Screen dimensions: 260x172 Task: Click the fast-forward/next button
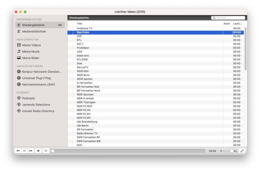pos(31,151)
